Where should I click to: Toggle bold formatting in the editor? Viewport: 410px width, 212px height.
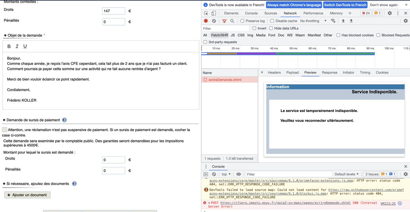coord(9,46)
